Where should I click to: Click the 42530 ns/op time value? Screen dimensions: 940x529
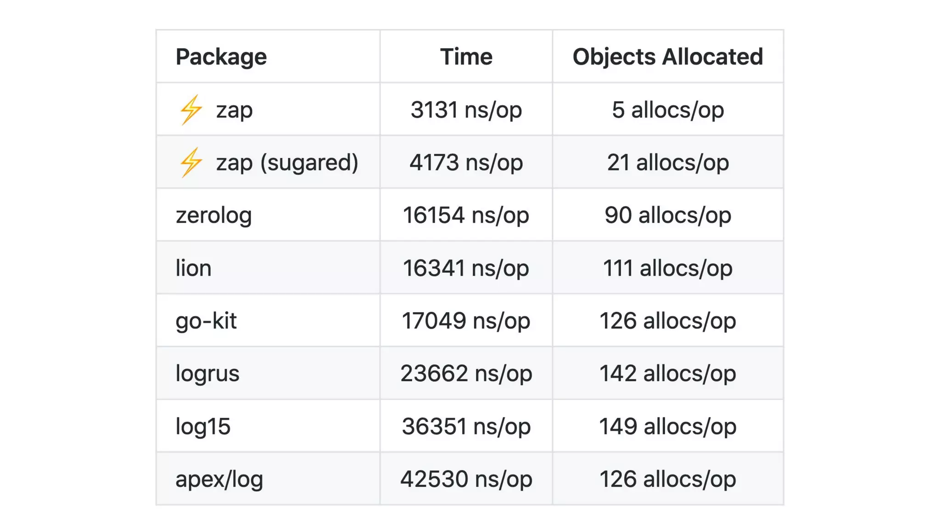coord(466,479)
